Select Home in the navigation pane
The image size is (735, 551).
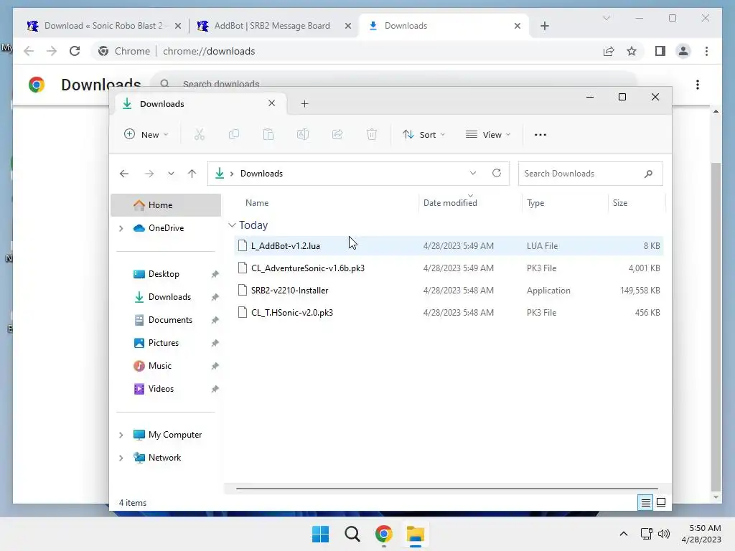pyautogui.click(x=166, y=205)
